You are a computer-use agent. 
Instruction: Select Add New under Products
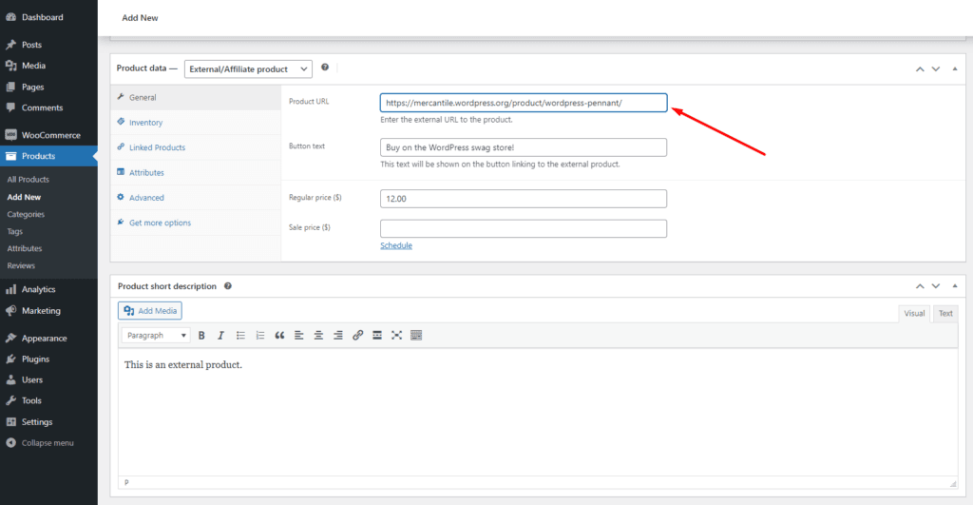[24, 197]
